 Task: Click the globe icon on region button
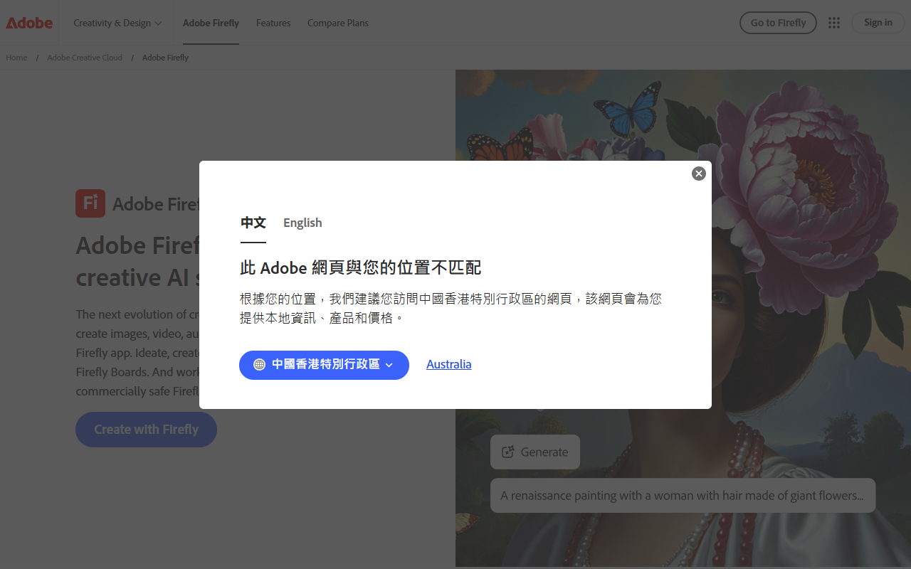[x=259, y=365]
